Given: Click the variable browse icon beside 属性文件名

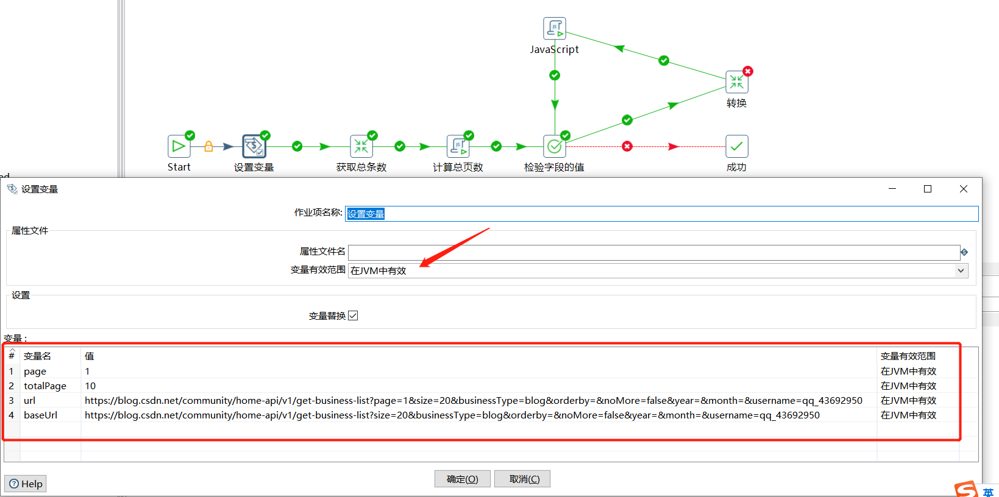Looking at the screenshot, I should (964, 252).
